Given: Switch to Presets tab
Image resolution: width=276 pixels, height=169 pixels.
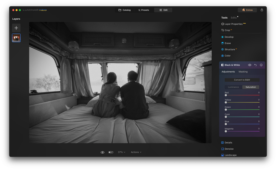Looking at the screenshot, I should coord(144,10).
